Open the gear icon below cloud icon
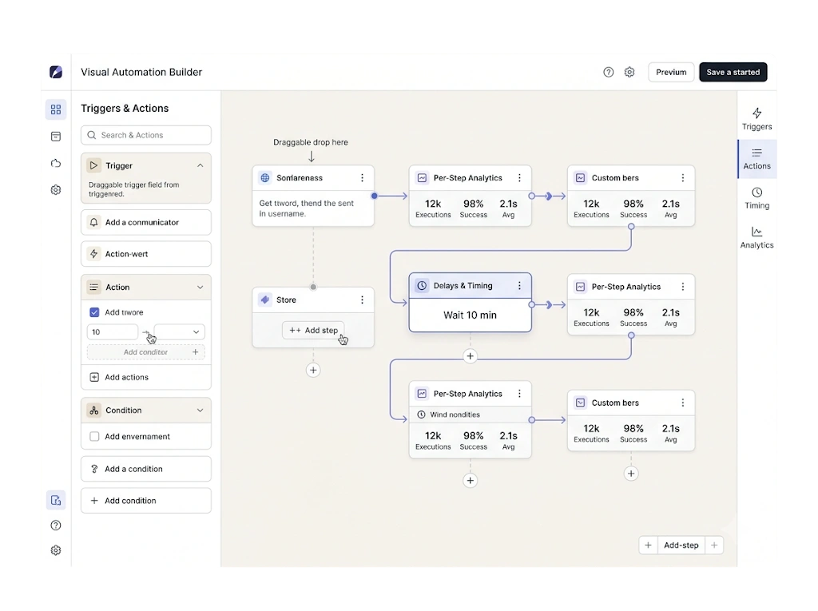This screenshot has width=818, height=611. click(x=56, y=190)
